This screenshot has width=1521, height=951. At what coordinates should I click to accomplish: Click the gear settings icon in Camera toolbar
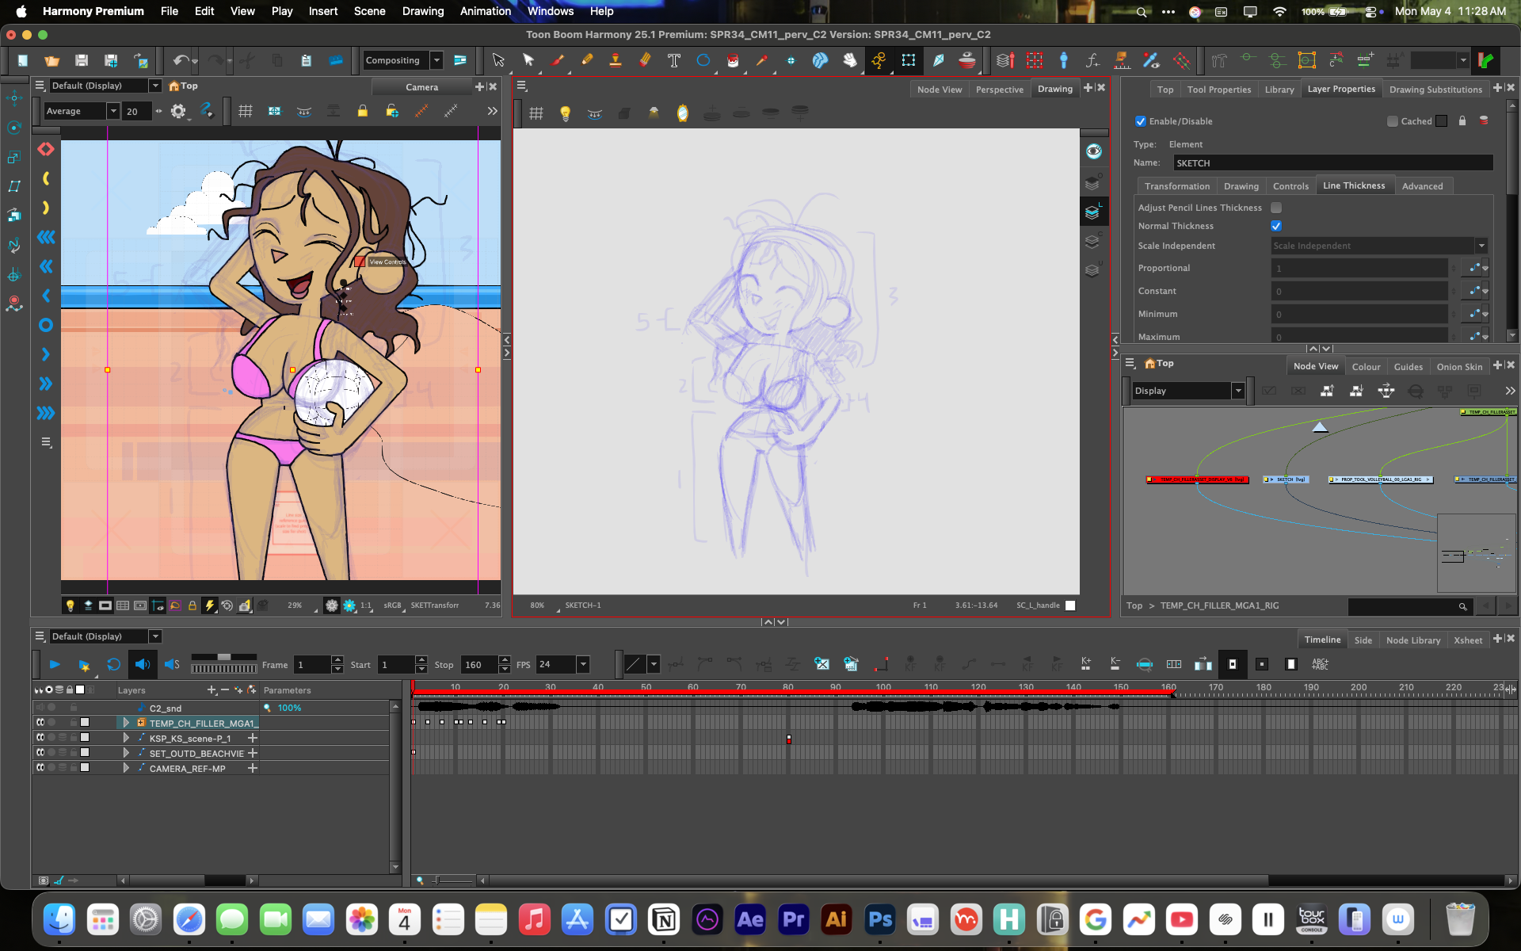coord(178,112)
